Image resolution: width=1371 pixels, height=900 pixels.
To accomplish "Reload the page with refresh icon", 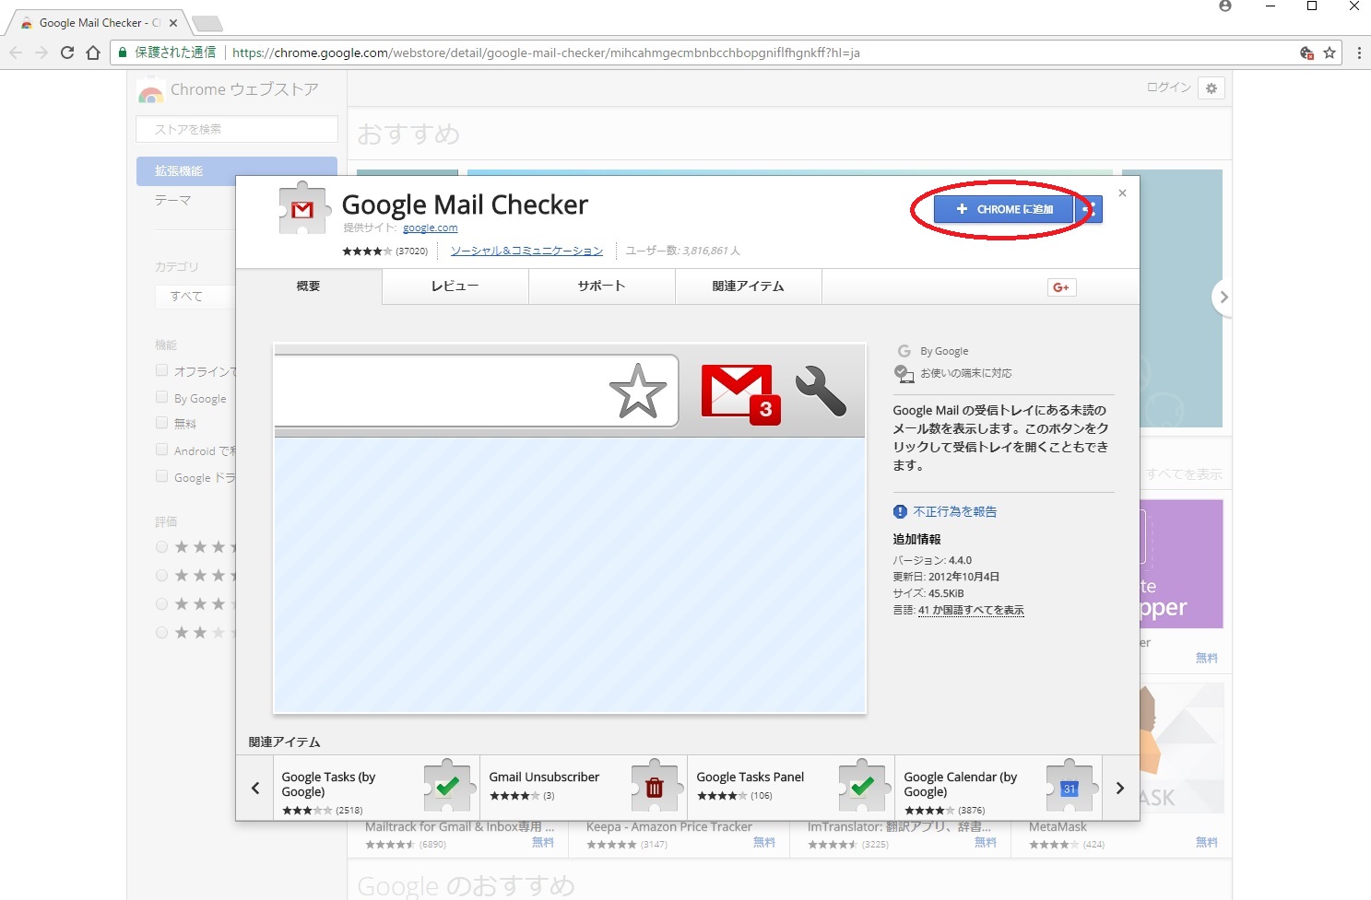I will pyautogui.click(x=67, y=53).
